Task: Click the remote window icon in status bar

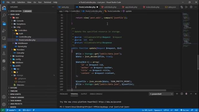Action: (3, 110)
